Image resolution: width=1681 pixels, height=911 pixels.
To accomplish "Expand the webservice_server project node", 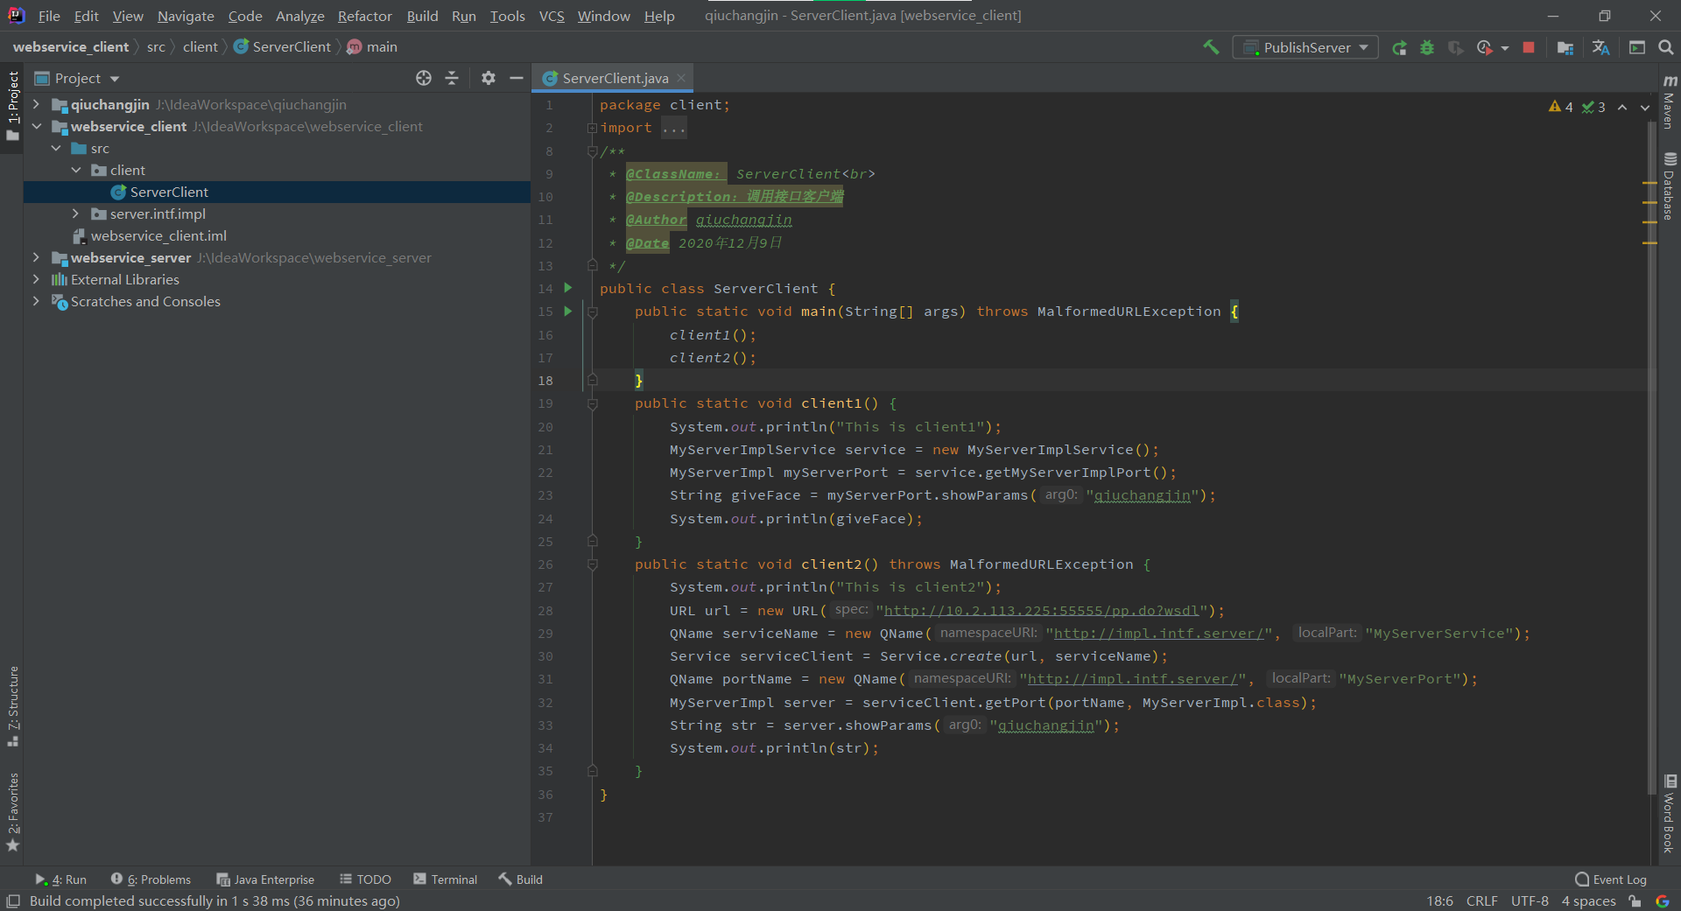I will [x=35, y=258].
